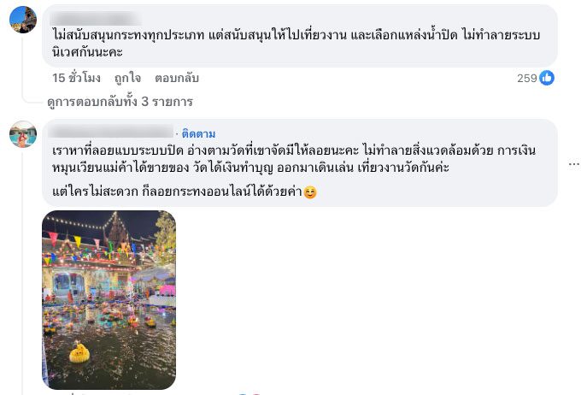Open the blurred name beside ติดตาม

[x=111, y=132]
